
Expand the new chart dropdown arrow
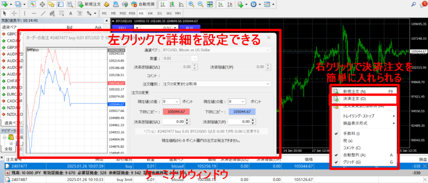pyautogui.click(x=11, y=4)
